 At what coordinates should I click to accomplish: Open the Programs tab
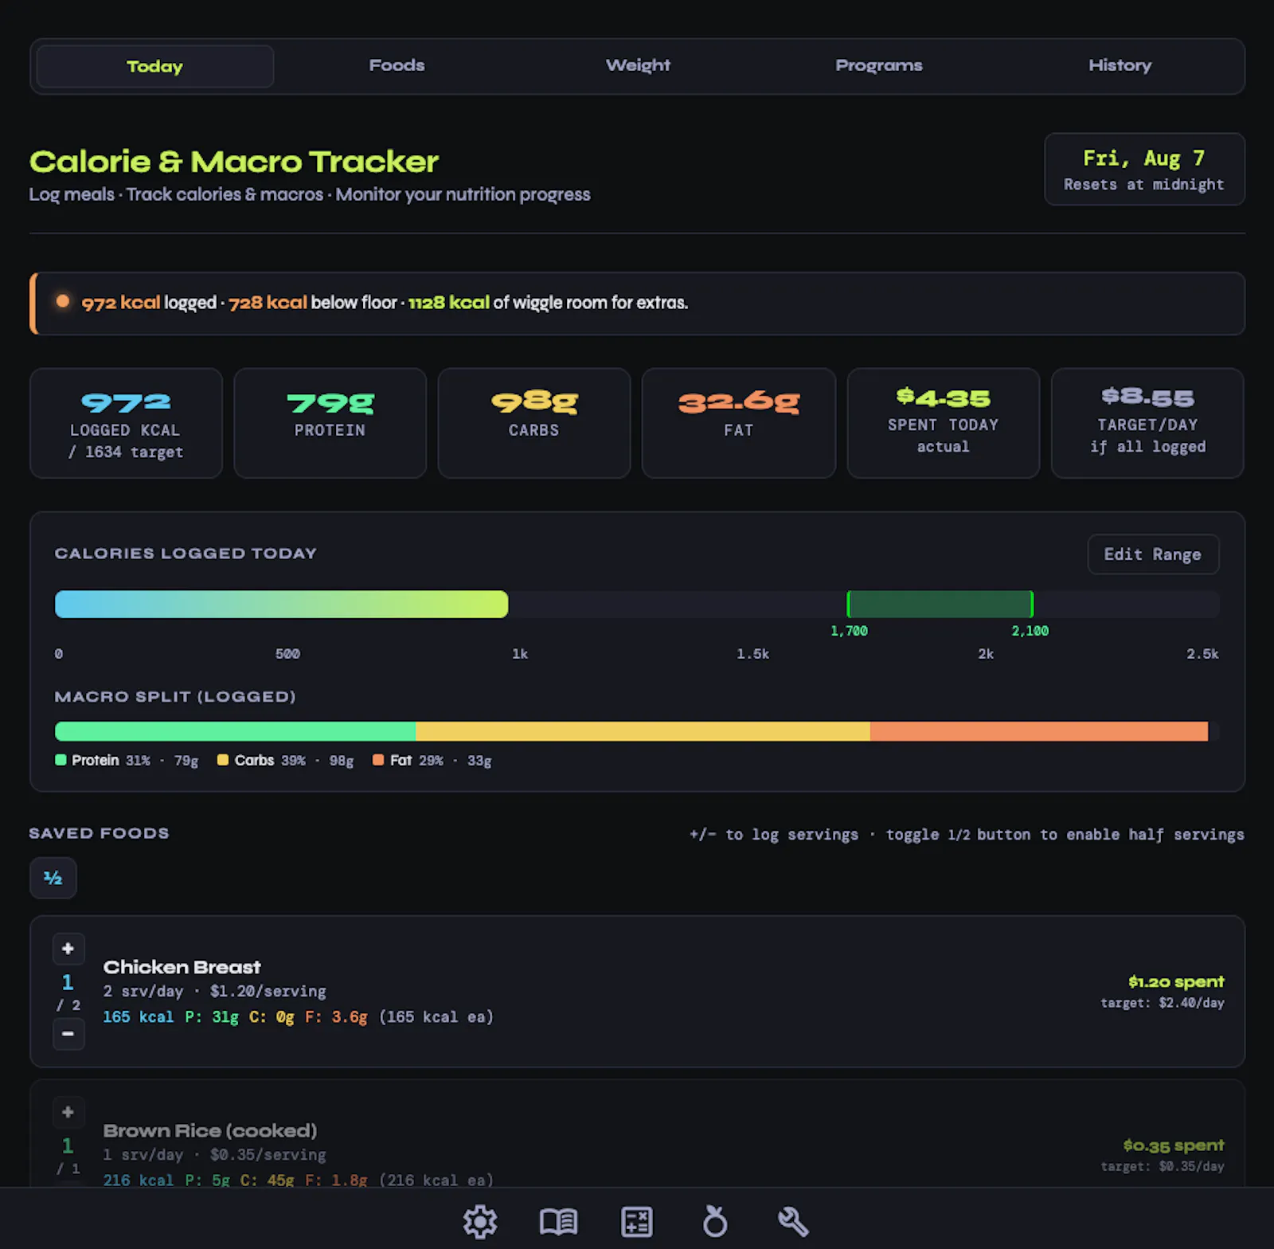tap(879, 66)
